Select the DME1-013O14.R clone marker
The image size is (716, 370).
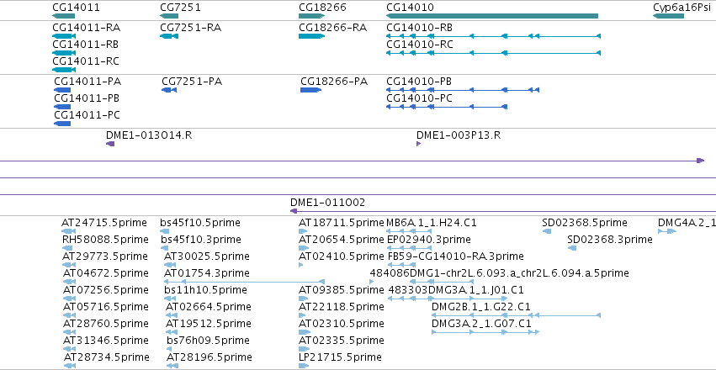pos(110,144)
